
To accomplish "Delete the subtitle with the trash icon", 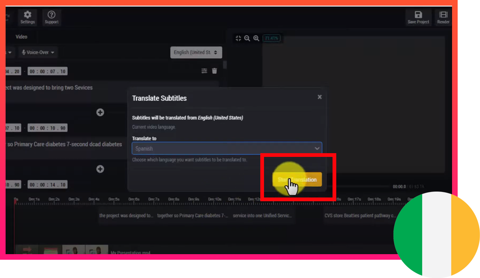I will pyautogui.click(x=214, y=71).
